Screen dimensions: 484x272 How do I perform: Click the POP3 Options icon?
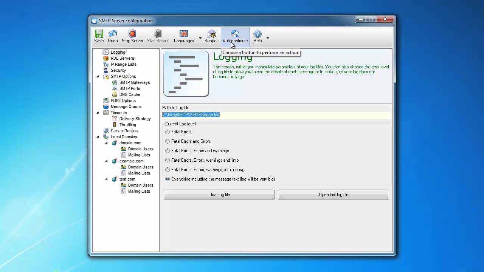pos(106,100)
